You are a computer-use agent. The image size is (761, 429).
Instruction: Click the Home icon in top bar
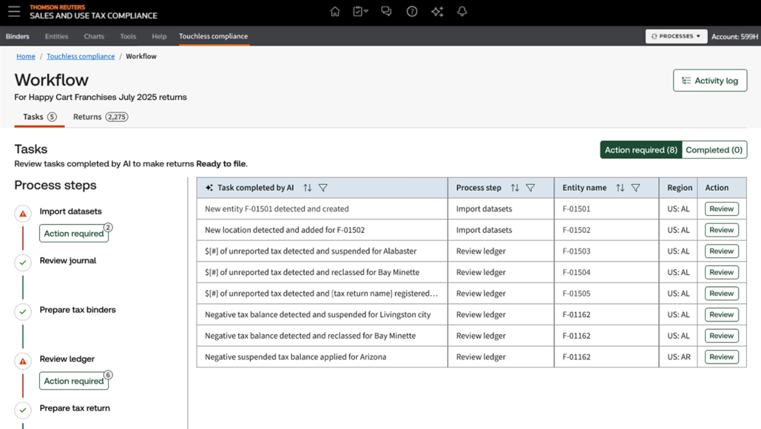point(335,12)
